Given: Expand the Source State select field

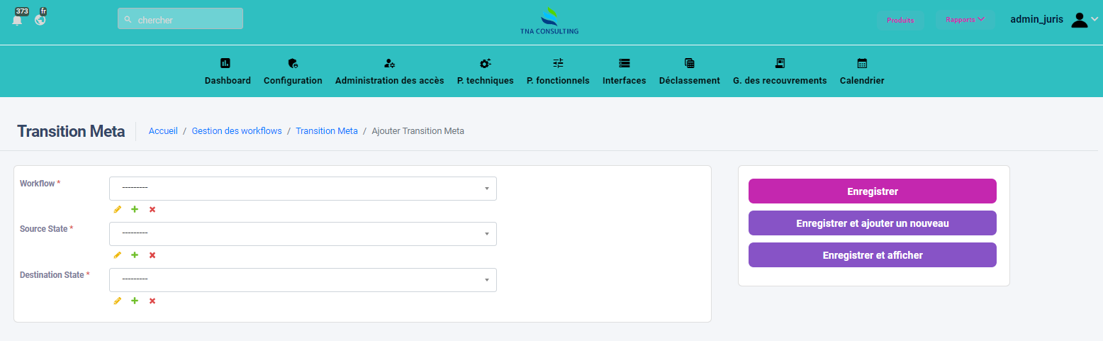Looking at the screenshot, I should 303,234.
